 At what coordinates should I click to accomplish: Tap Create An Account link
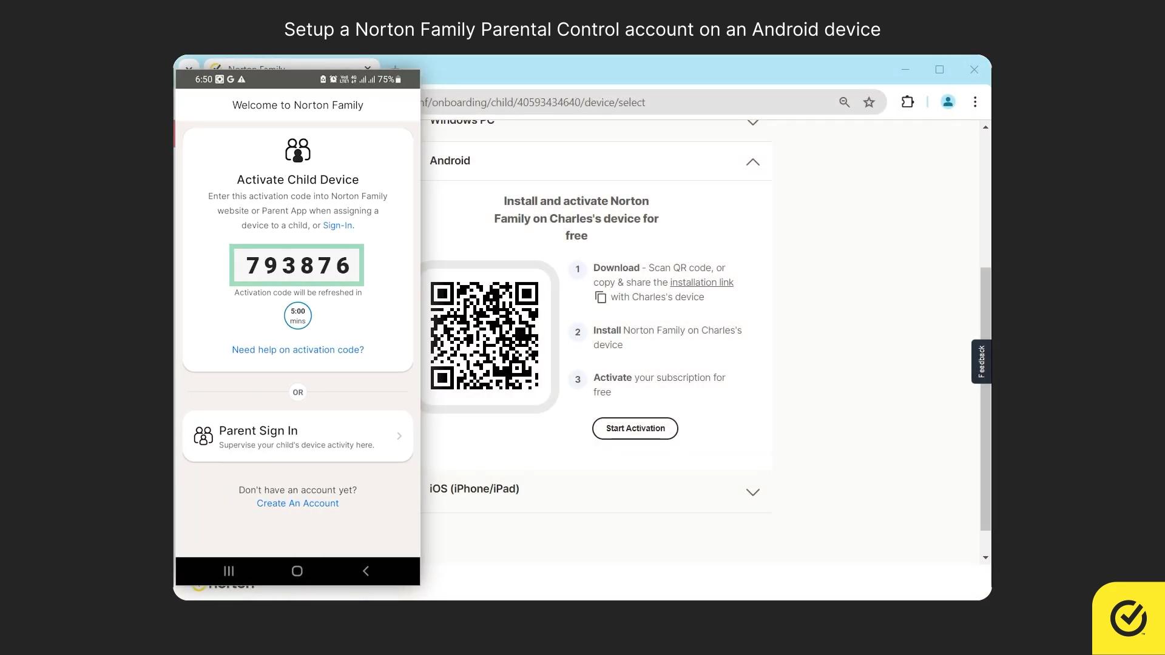pyautogui.click(x=298, y=503)
